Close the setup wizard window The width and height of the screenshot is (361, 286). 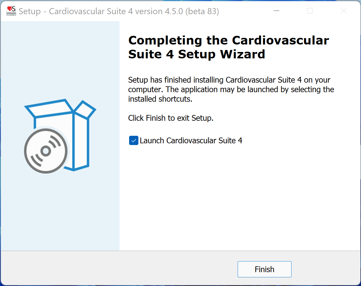coord(344,11)
